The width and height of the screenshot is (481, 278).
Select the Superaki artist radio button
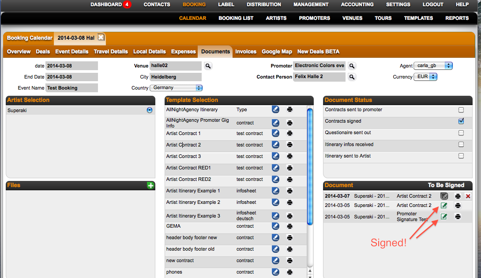[x=149, y=110]
